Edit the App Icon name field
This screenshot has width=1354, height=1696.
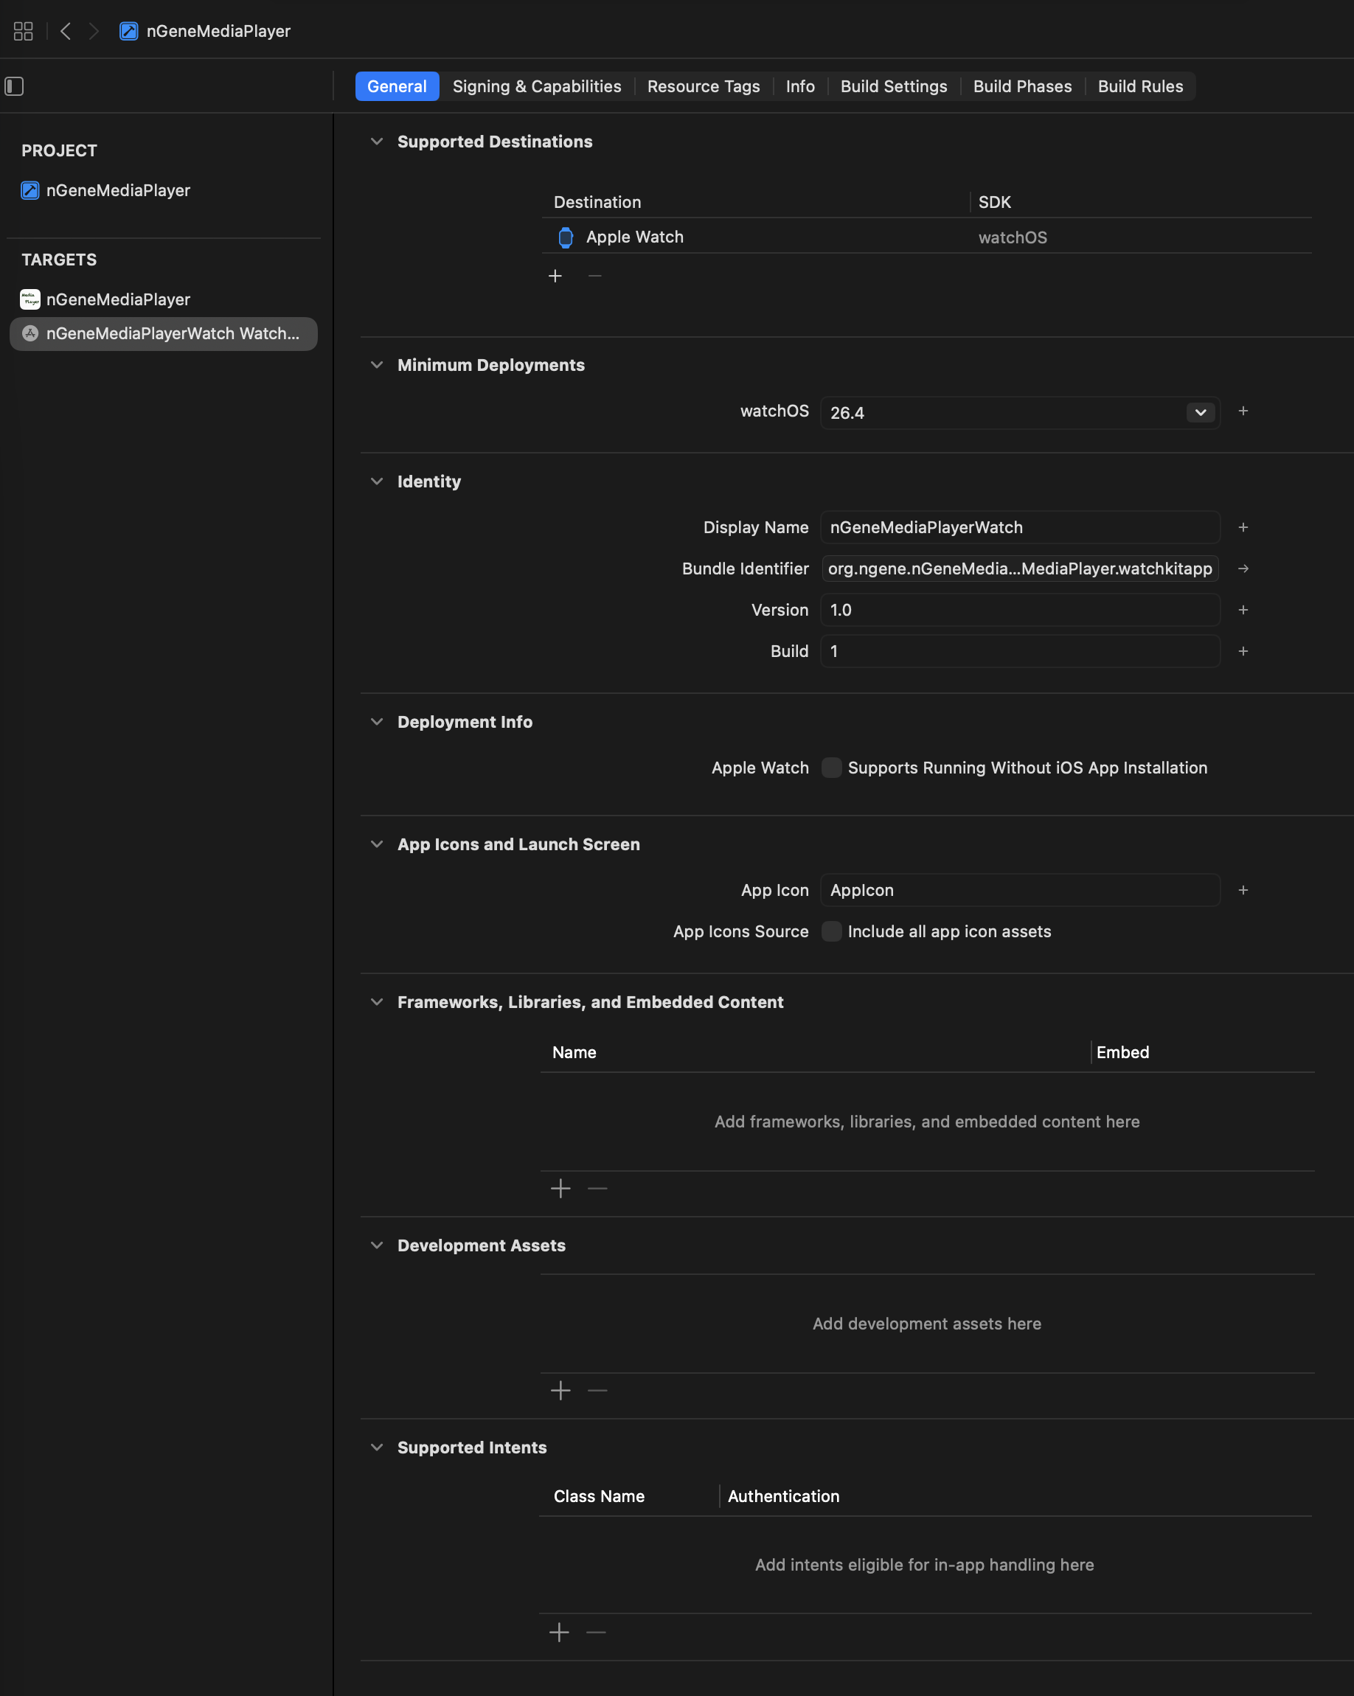click(x=1020, y=890)
